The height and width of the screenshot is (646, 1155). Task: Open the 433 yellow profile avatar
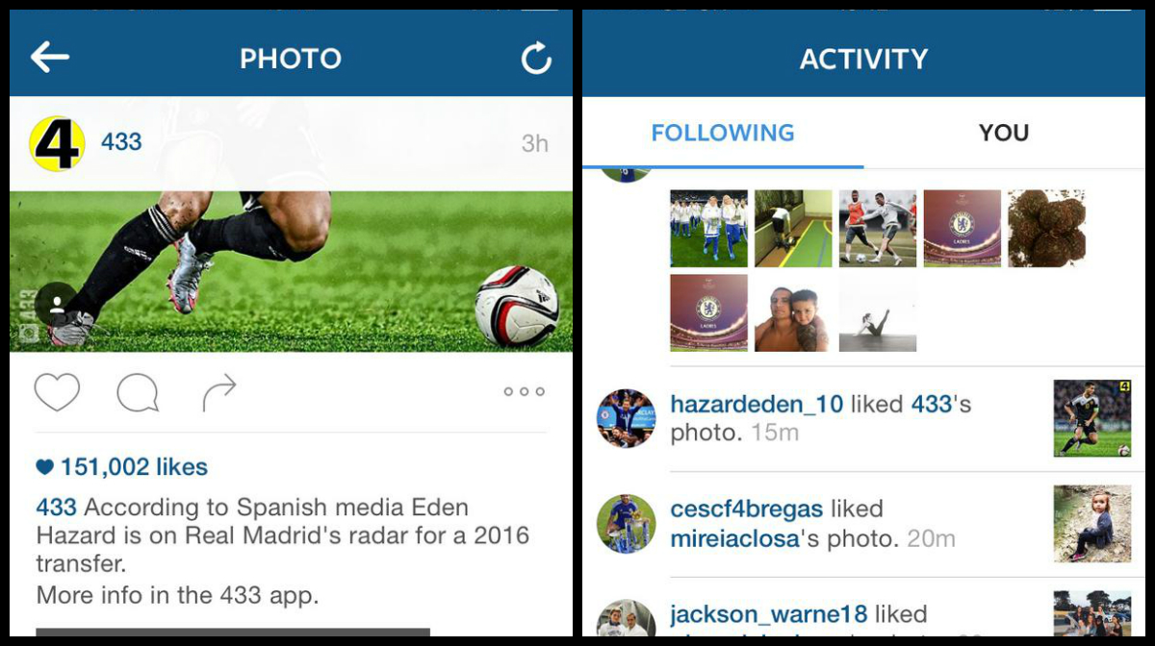tap(58, 143)
